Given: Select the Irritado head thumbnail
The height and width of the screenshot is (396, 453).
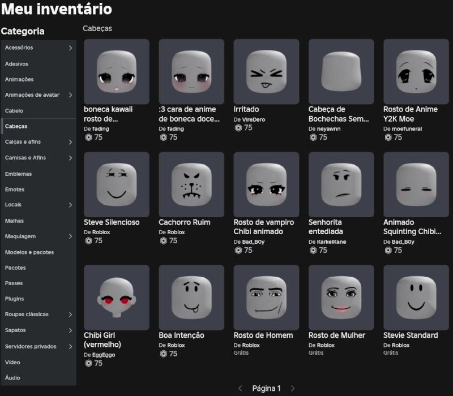Looking at the screenshot, I should point(266,72).
